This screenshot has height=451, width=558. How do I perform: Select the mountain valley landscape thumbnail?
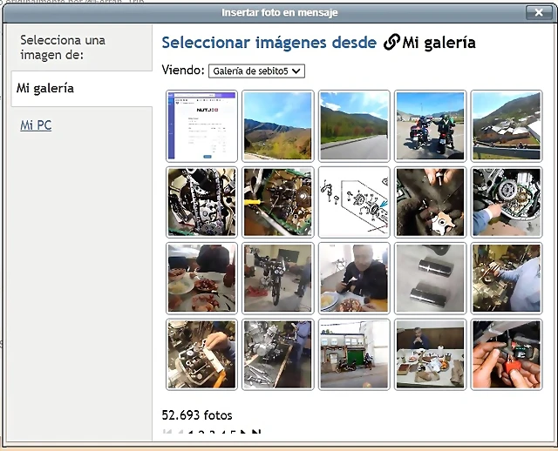tap(278, 126)
